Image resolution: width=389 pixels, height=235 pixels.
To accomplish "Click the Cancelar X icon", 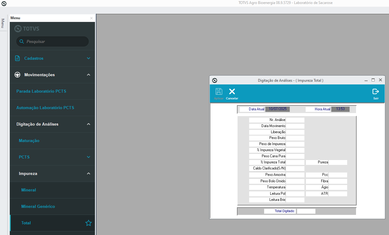I will click(232, 91).
